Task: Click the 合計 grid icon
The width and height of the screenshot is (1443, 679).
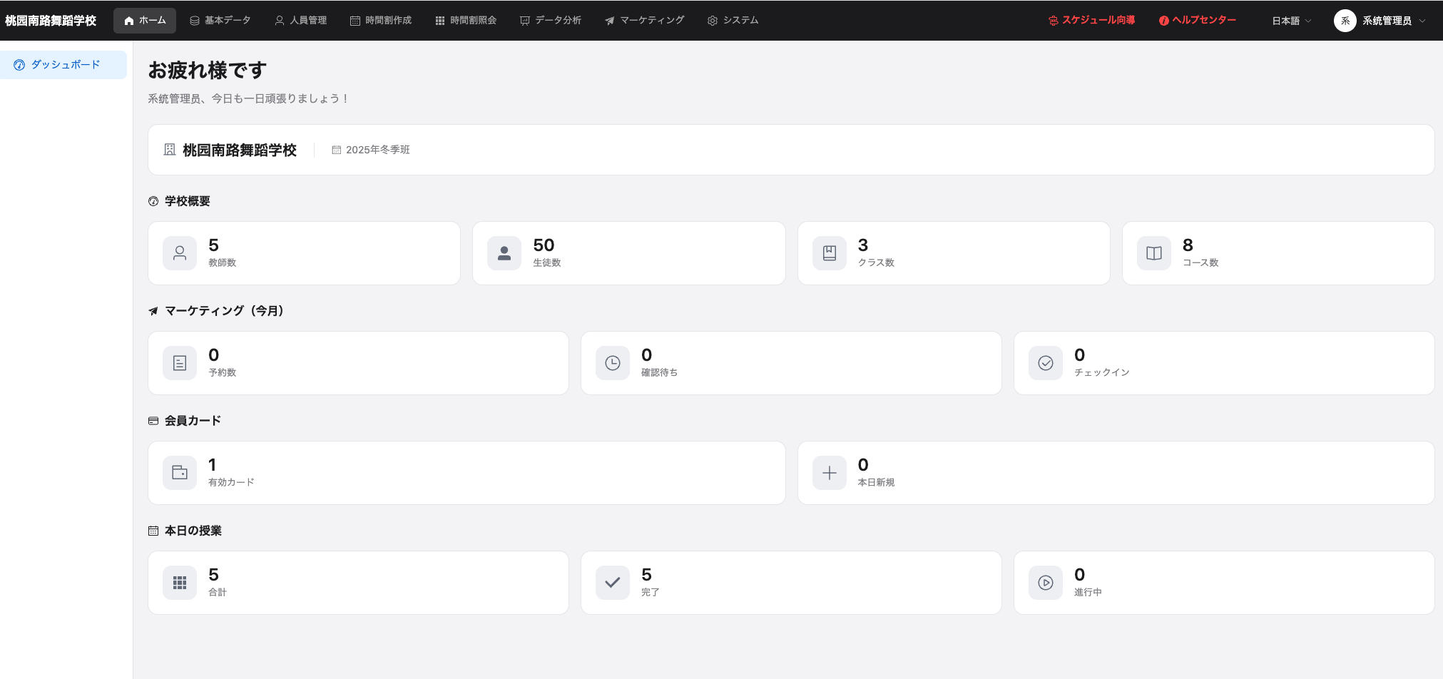Action: click(180, 583)
